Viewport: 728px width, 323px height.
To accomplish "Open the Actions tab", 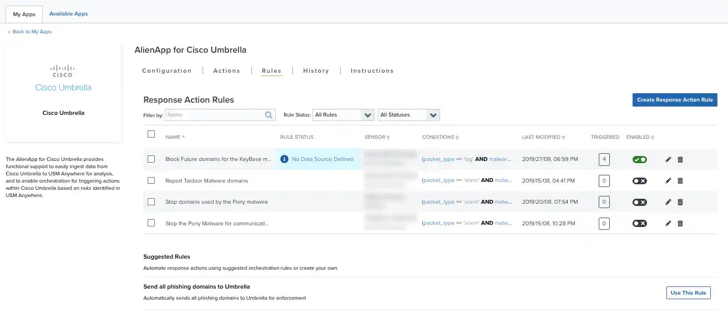I will tap(227, 71).
